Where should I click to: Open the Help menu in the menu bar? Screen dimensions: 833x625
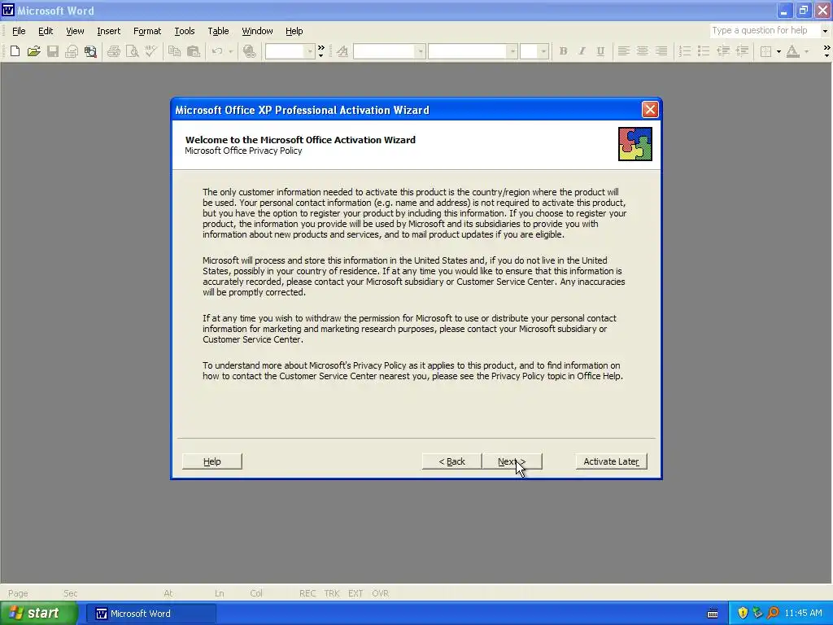tap(294, 31)
